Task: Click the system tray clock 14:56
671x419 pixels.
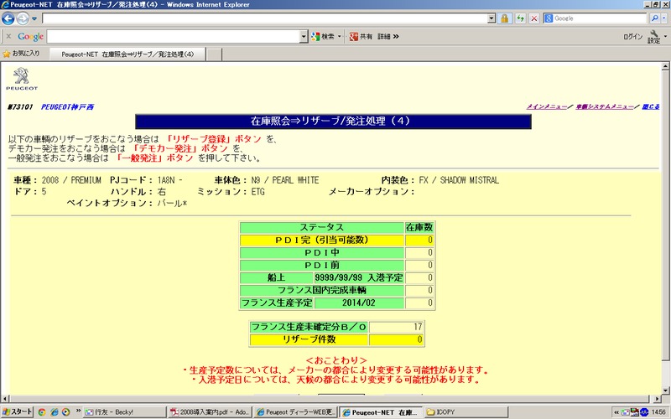Action: (x=658, y=412)
